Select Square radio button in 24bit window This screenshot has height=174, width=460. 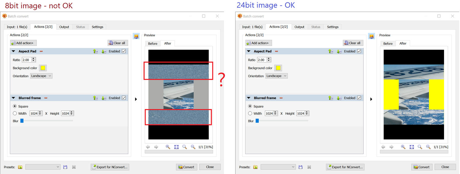(250, 106)
